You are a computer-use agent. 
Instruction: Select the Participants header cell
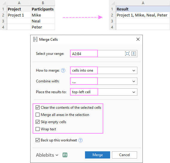[x=43, y=9]
